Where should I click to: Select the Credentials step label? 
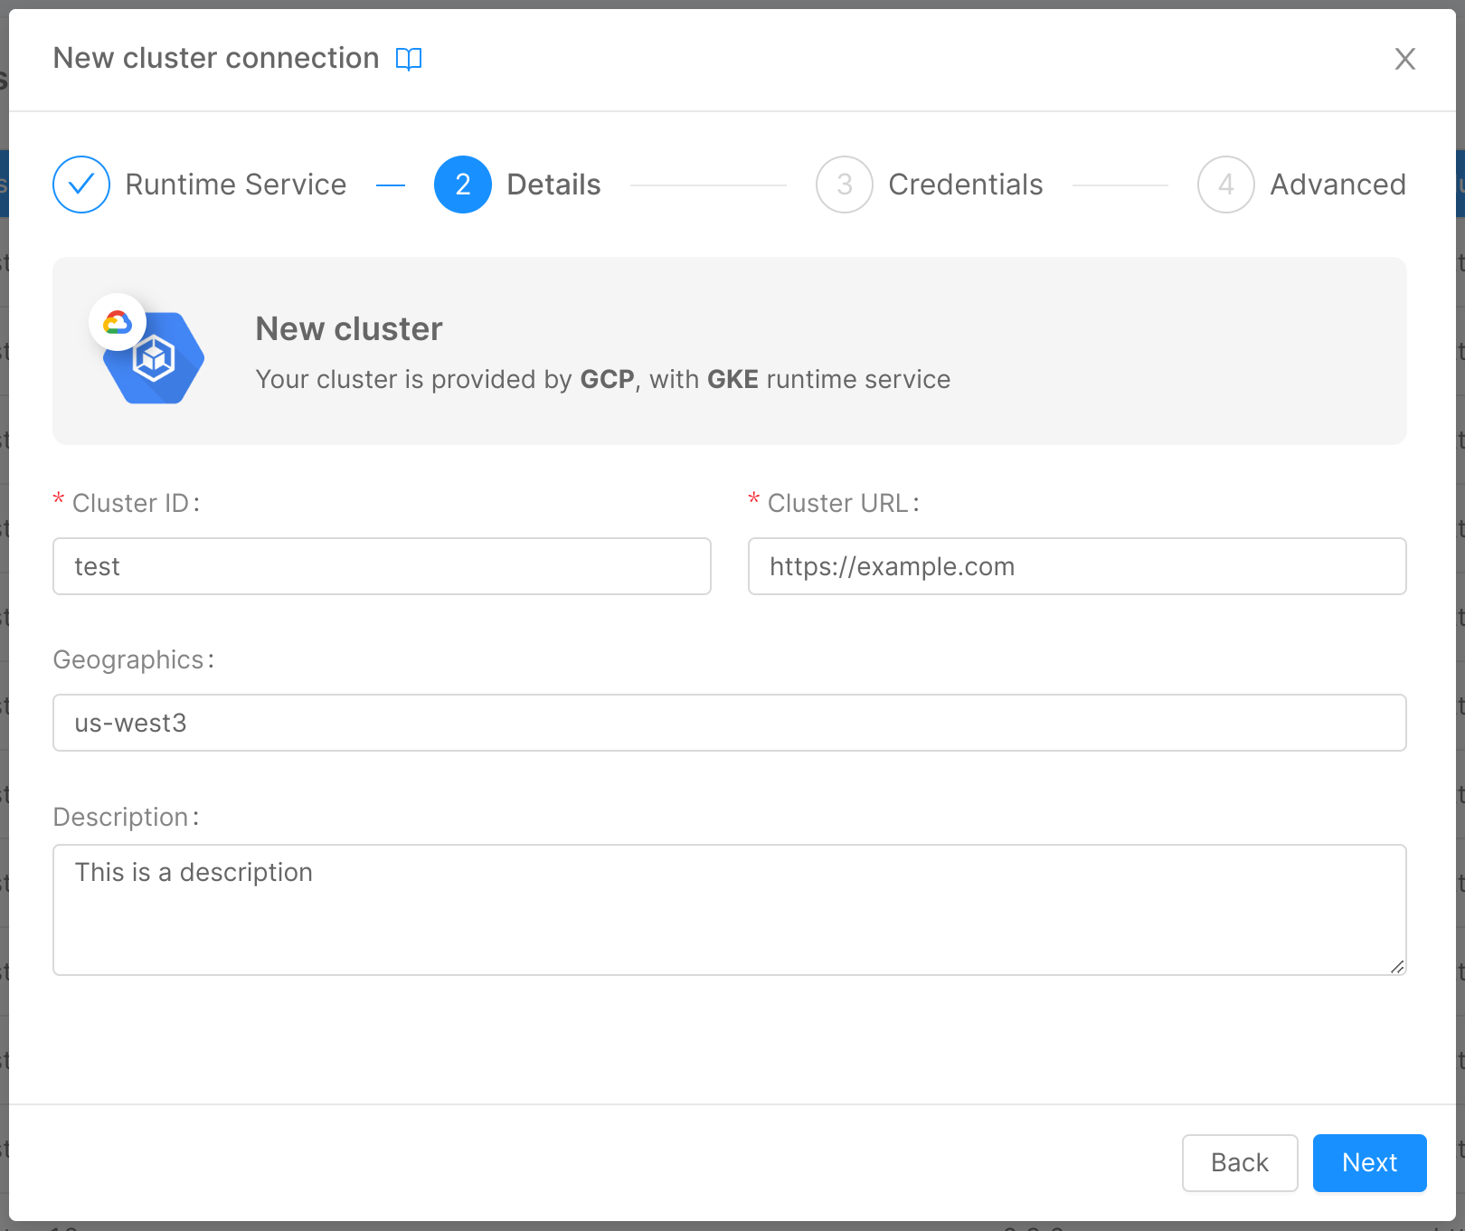pos(966,185)
